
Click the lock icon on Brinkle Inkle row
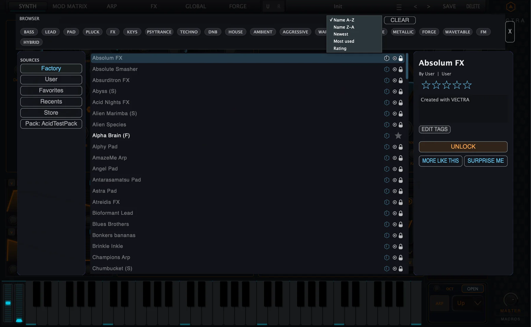(x=401, y=247)
